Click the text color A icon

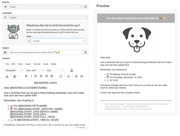[7, 76]
